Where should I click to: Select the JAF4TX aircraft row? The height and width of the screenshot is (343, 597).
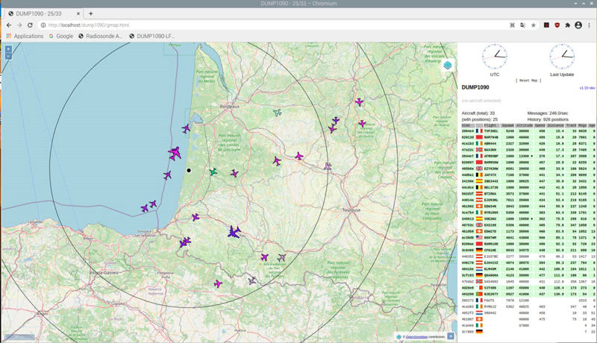pyautogui.click(x=528, y=175)
